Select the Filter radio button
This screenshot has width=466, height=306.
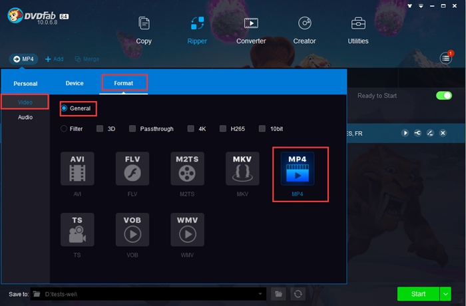(64, 128)
